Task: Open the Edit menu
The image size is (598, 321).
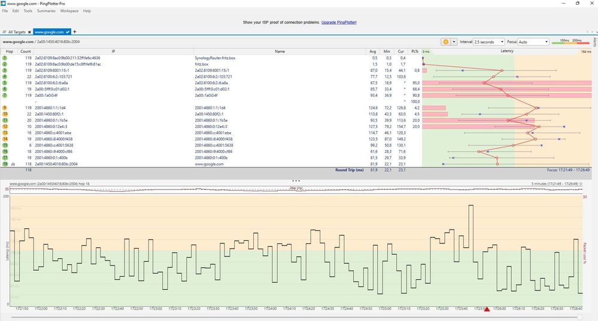Action: (16, 11)
